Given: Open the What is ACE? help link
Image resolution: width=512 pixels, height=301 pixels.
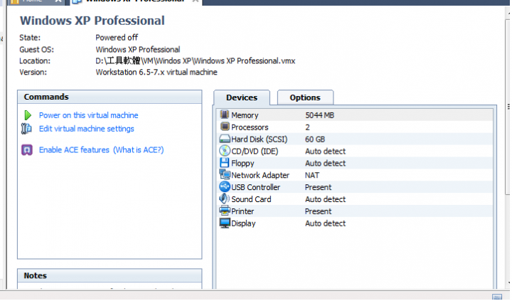Looking at the screenshot, I should [x=139, y=150].
